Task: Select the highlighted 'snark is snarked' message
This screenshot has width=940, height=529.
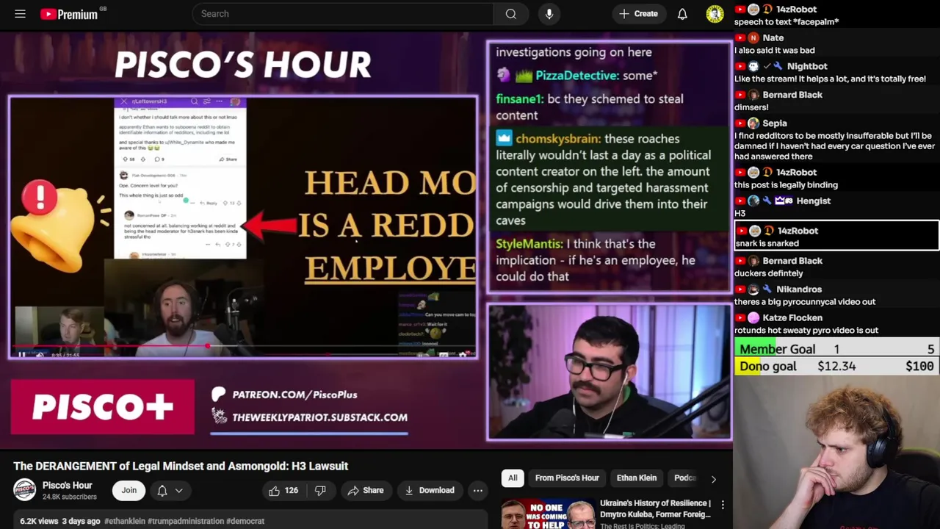Action: pyautogui.click(x=836, y=237)
